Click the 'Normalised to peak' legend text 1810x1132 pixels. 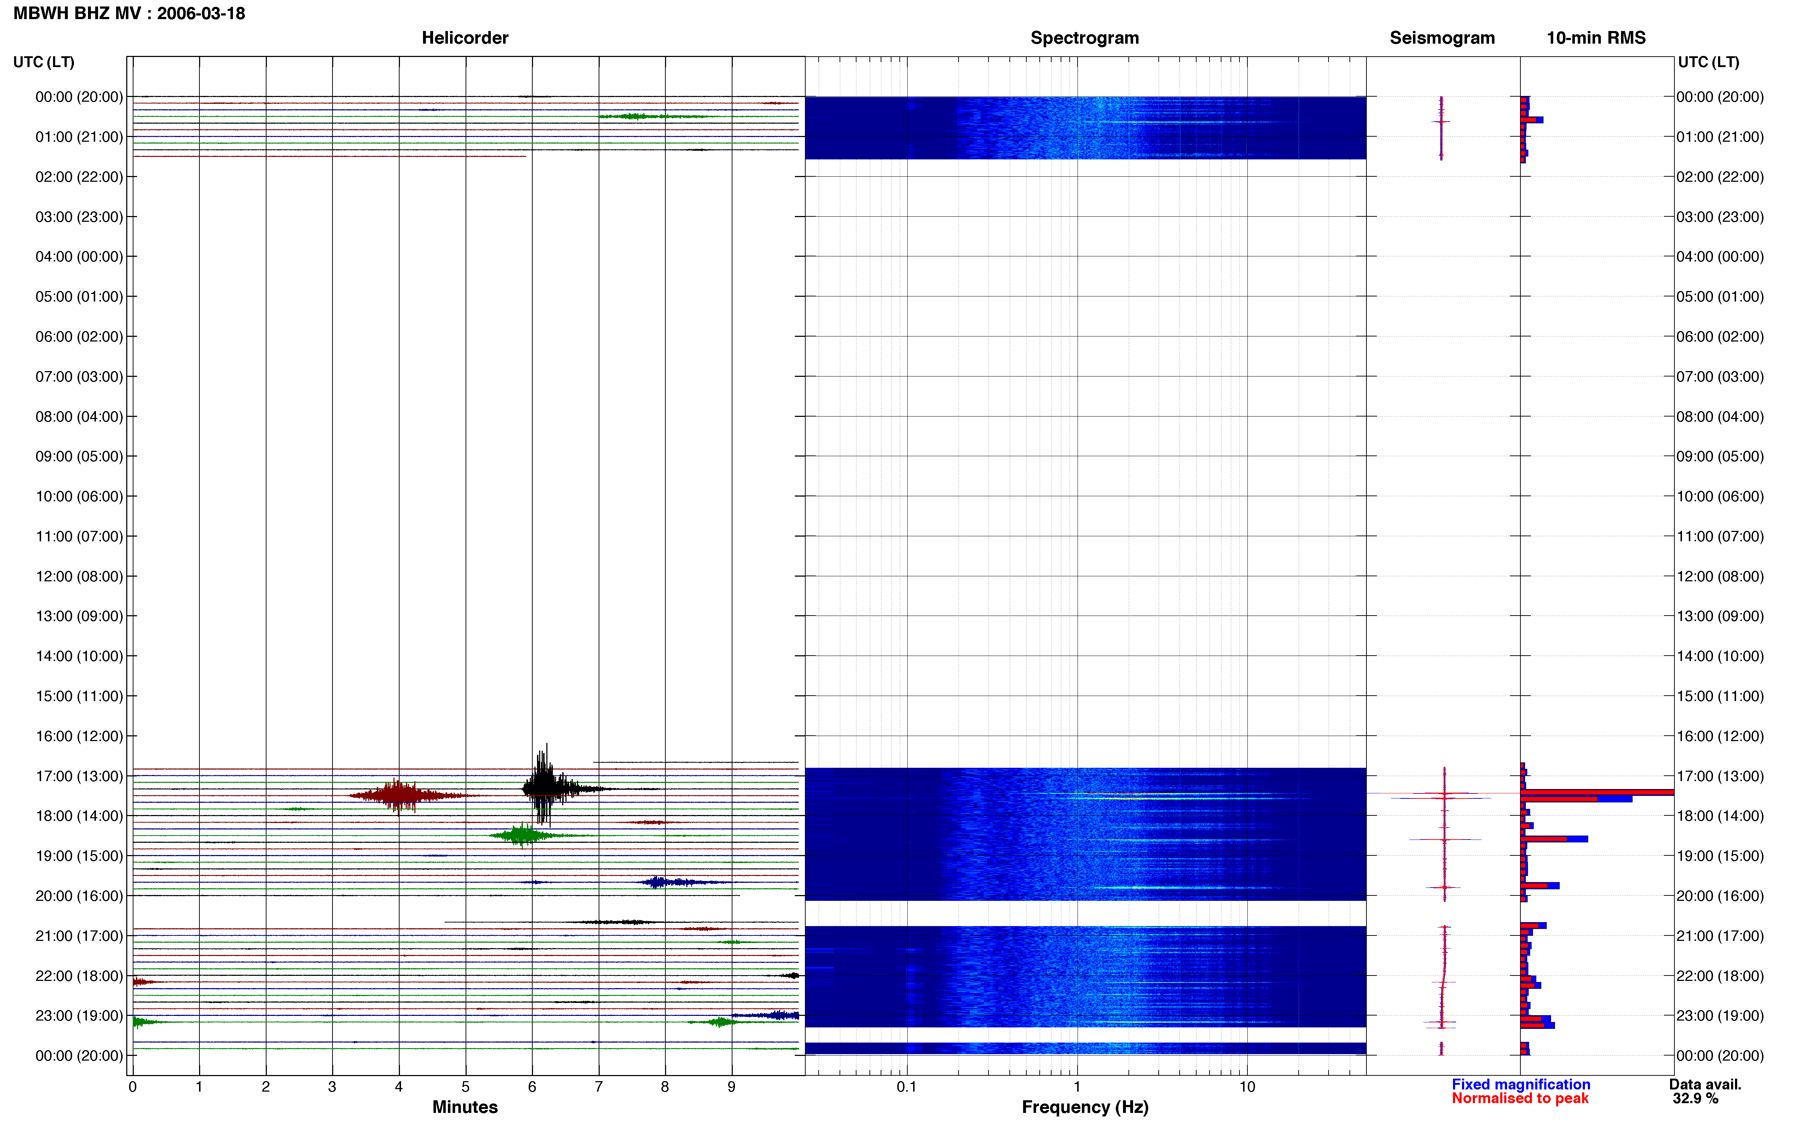[1520, 1098]
